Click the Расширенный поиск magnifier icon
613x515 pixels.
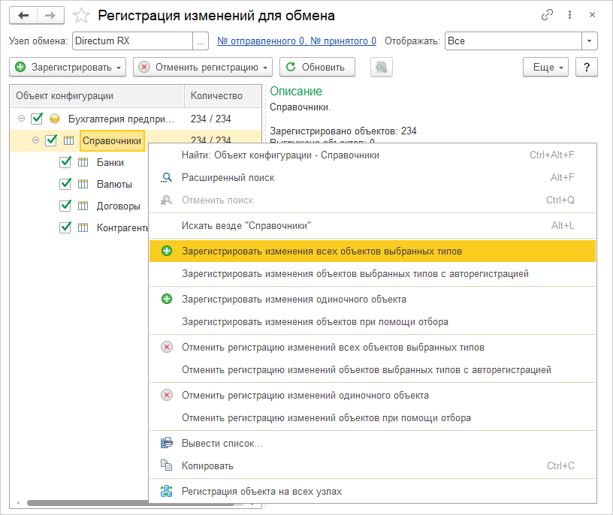click(167, 178)
